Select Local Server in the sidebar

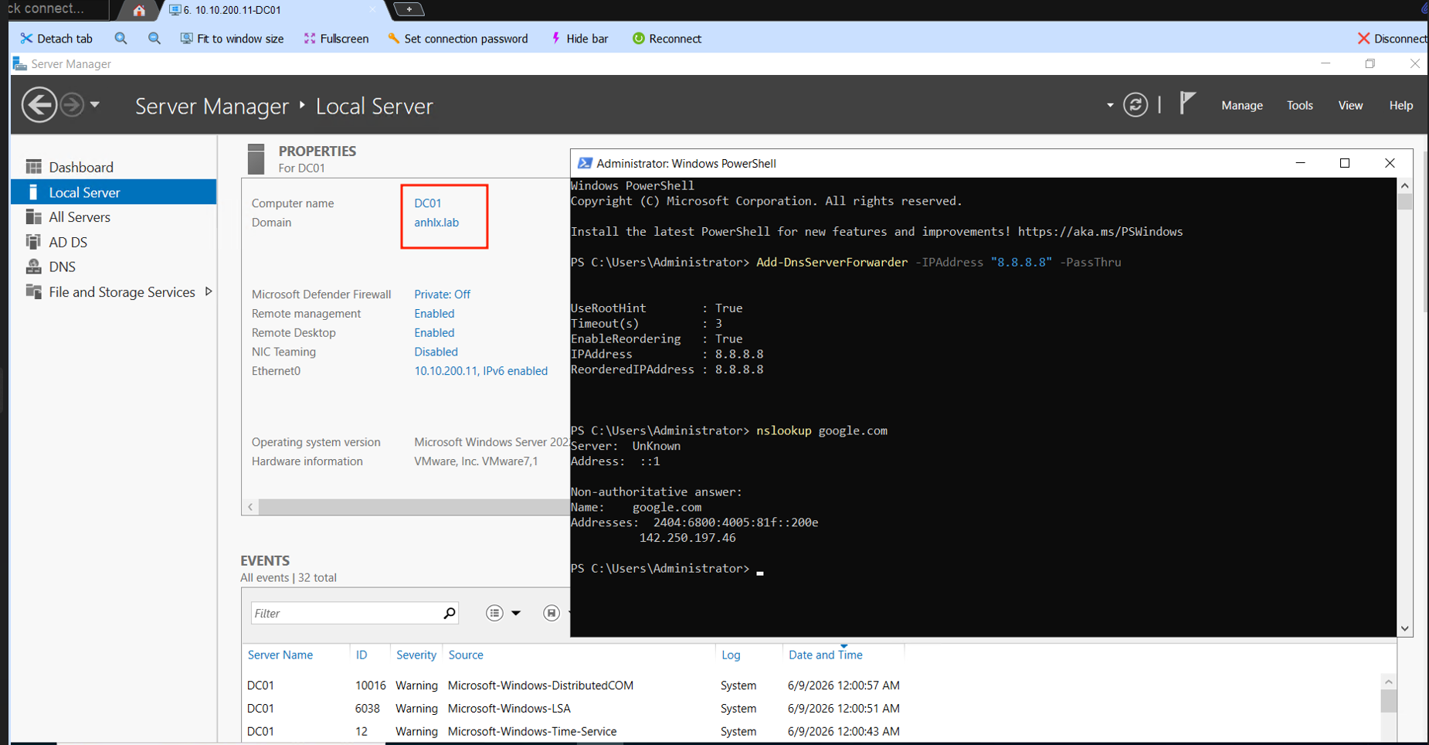114,192
